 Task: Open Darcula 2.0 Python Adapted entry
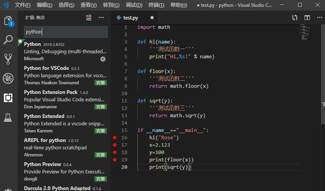(x=65, y=188)
